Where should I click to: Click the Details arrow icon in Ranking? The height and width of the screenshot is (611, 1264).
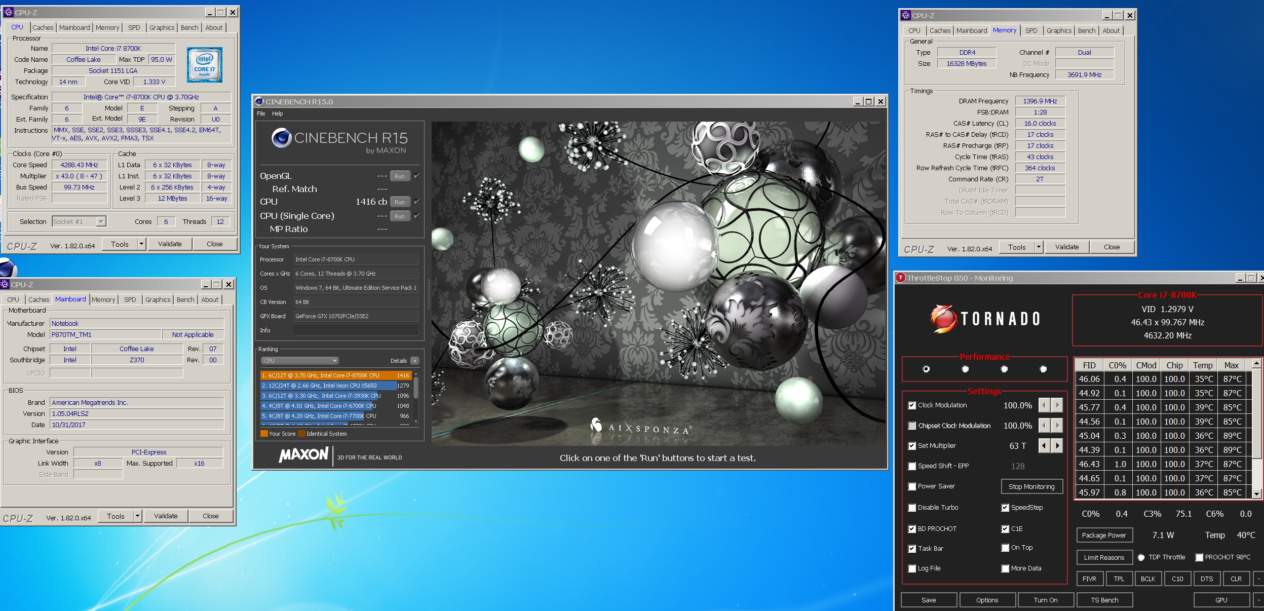[x=415, y=361]
